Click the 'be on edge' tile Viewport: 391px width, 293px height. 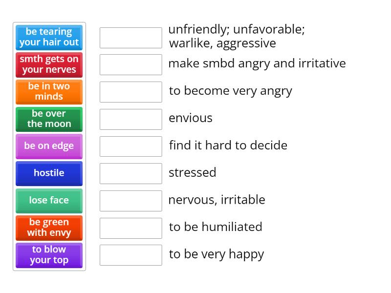pyautogui.click(x=49, y=146)
